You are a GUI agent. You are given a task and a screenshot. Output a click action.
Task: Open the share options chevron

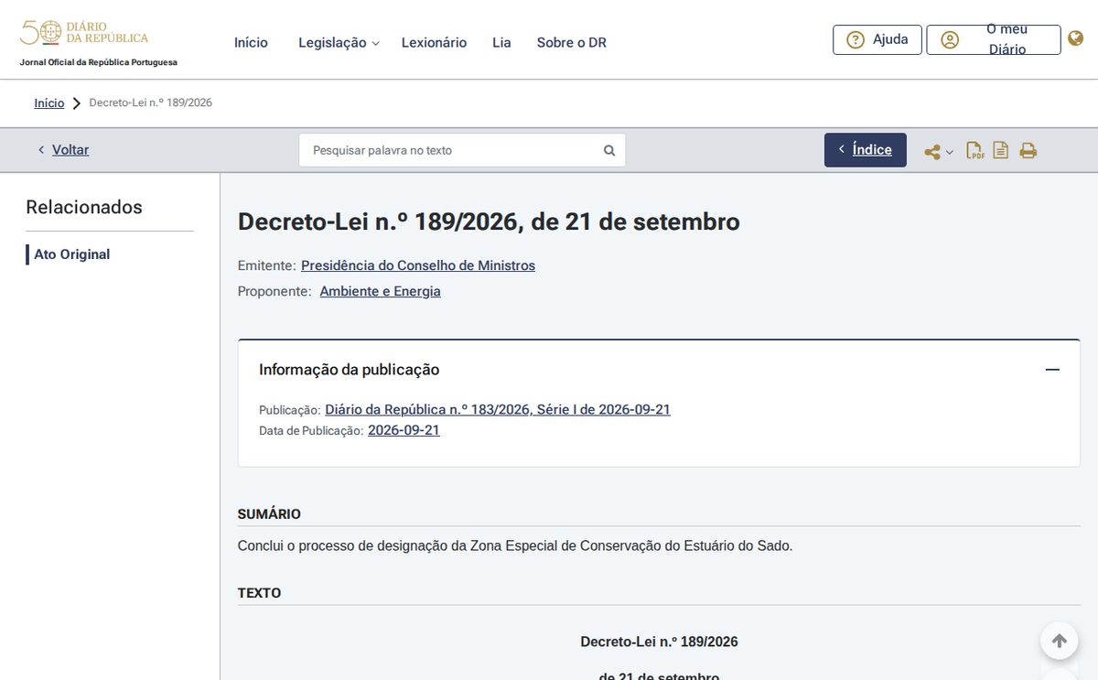950,152
